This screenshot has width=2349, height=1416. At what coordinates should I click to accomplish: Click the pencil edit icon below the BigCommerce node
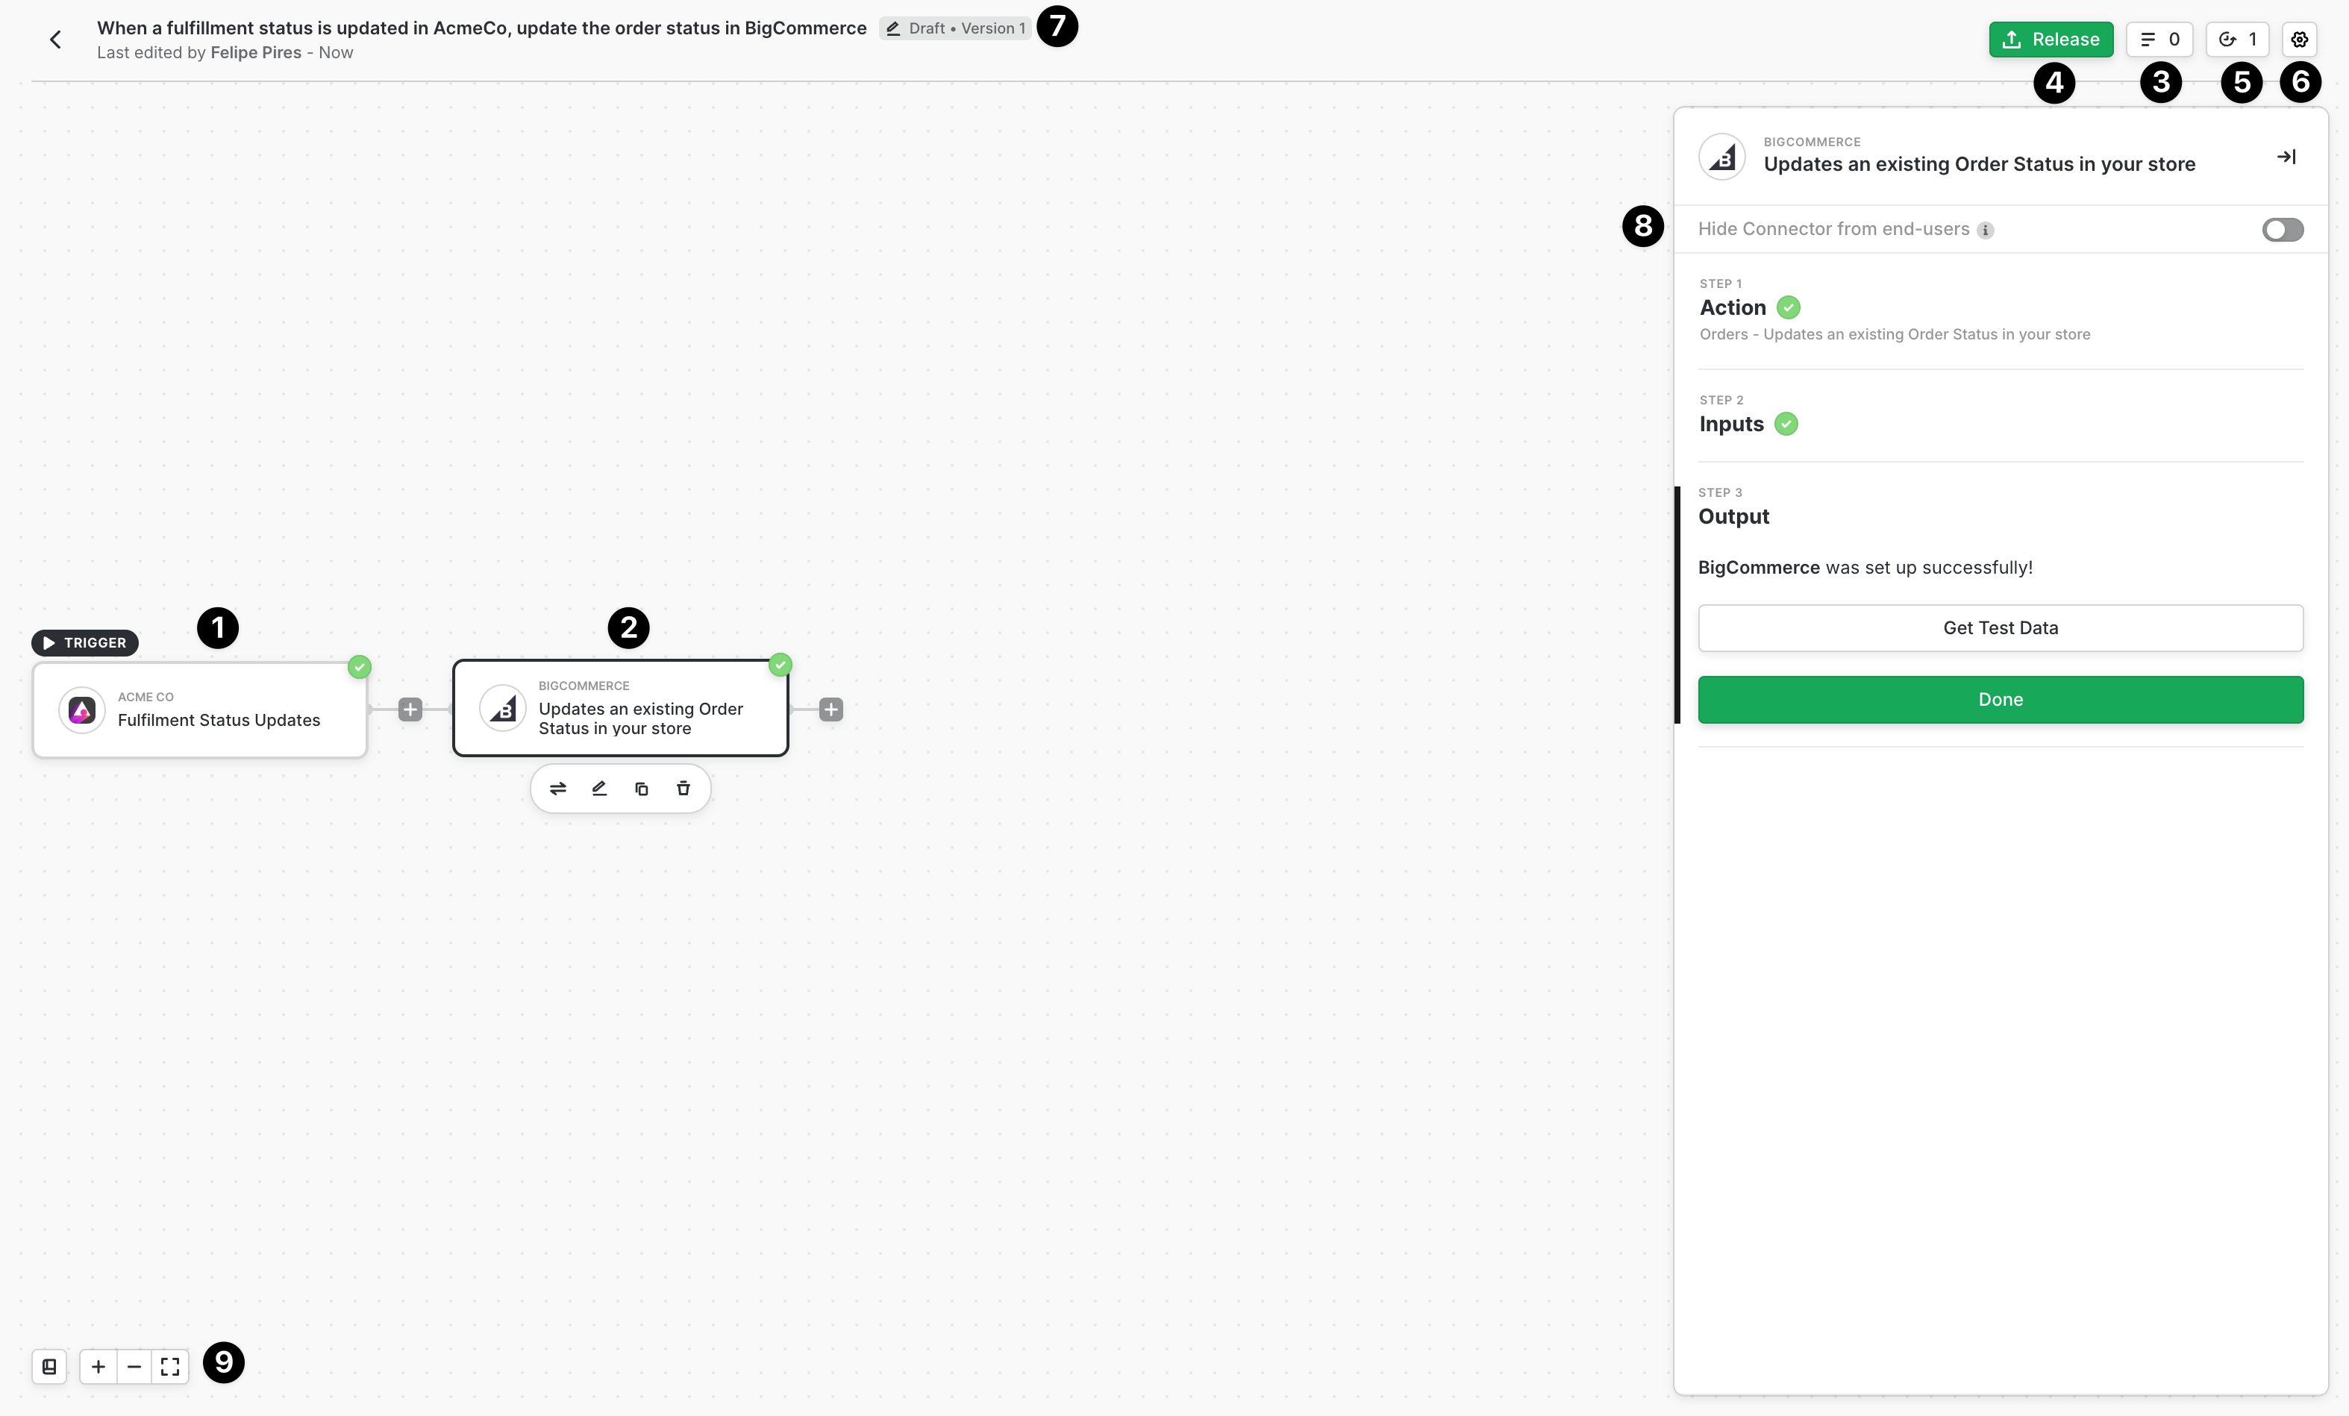coord(600,788)
